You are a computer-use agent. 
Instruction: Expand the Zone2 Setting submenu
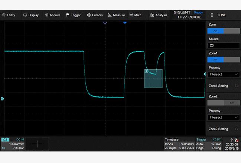click(x=224, y=129)
